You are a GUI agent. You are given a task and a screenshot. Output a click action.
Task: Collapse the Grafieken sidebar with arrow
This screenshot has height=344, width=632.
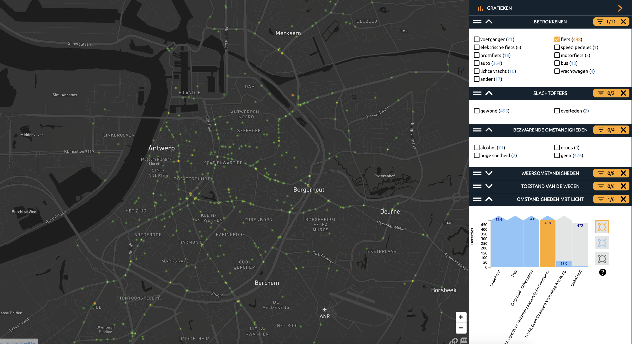620,8
